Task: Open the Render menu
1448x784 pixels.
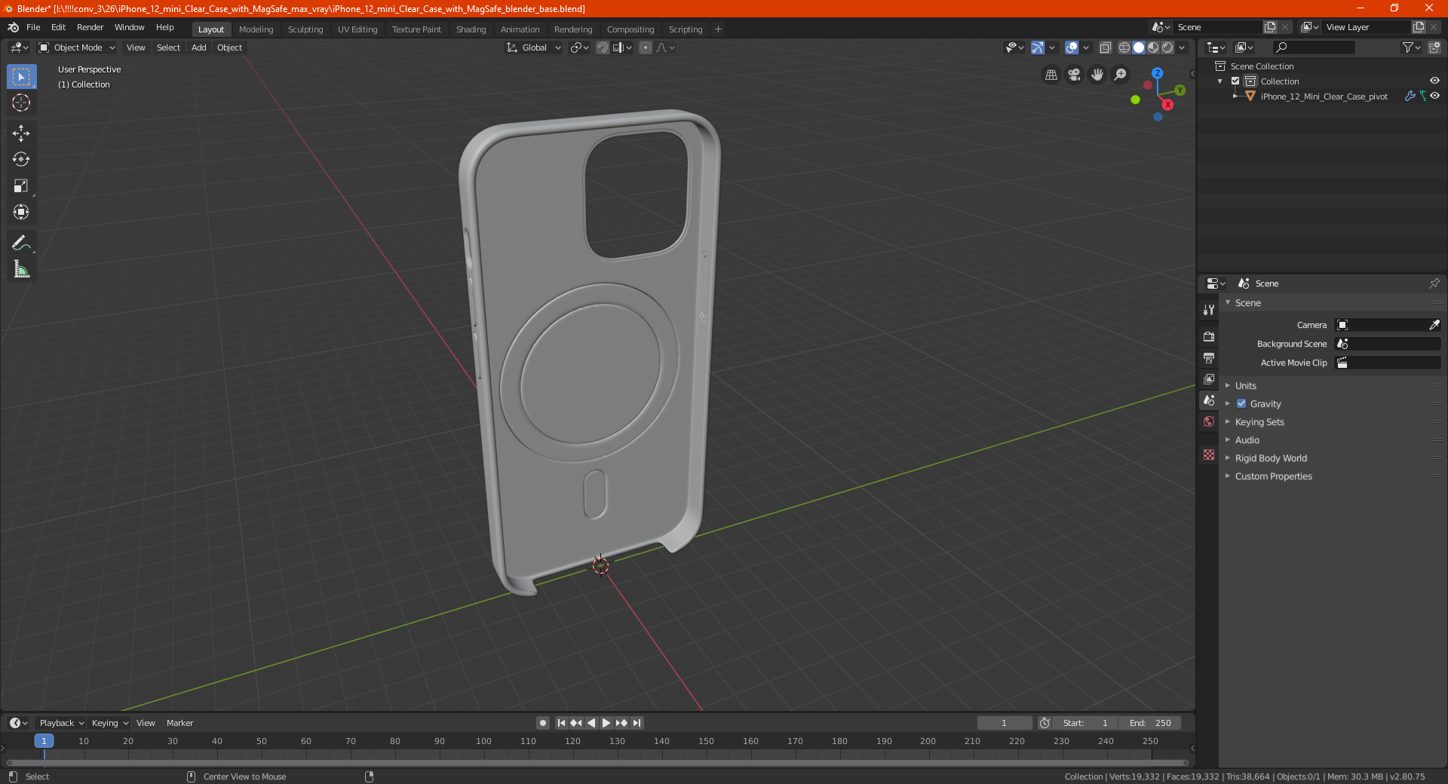Action: [90, 27]
